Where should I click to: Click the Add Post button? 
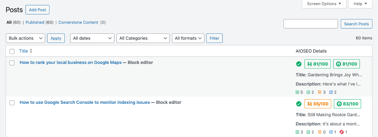[x=38, y=10]
